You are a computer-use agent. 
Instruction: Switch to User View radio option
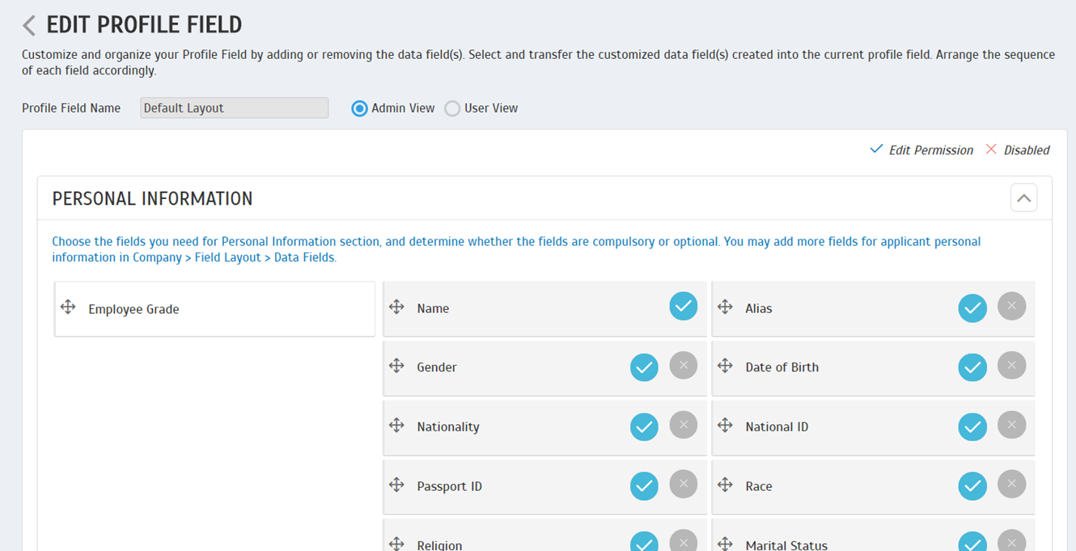click(452, 108)
